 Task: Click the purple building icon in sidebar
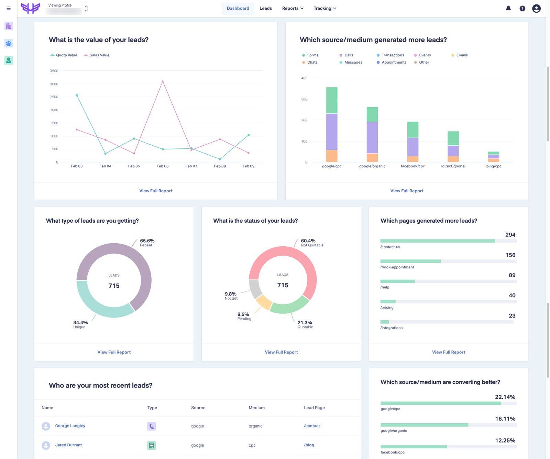coord(9,26)
